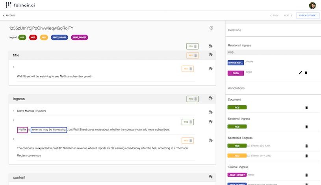The width and height of the screenshot is (321, 185).
Task: Tag ingress sentence 3 about Q2 earnings
Action: point(211,140)
